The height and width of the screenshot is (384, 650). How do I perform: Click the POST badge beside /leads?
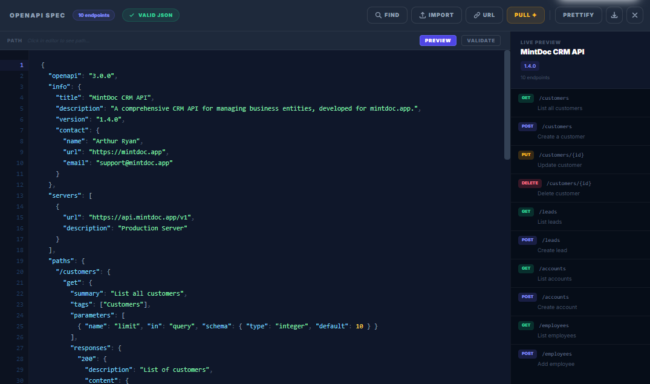pos(527,239)
